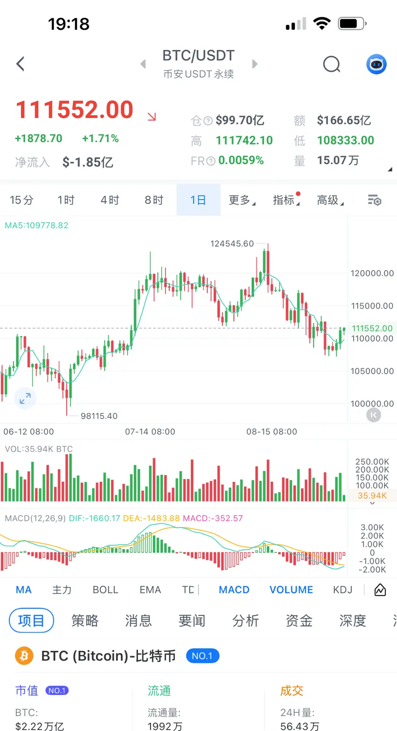The width and height of the screenshot is (397, 731).
Task: Open the 要闻 tab
Action: [x=192, y=621]
